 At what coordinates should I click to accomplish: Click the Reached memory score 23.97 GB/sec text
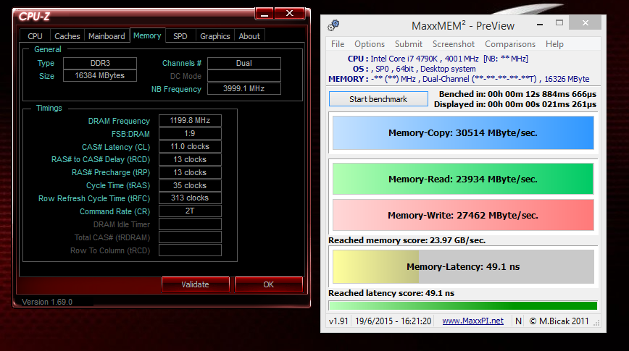[x=407, y=240]
